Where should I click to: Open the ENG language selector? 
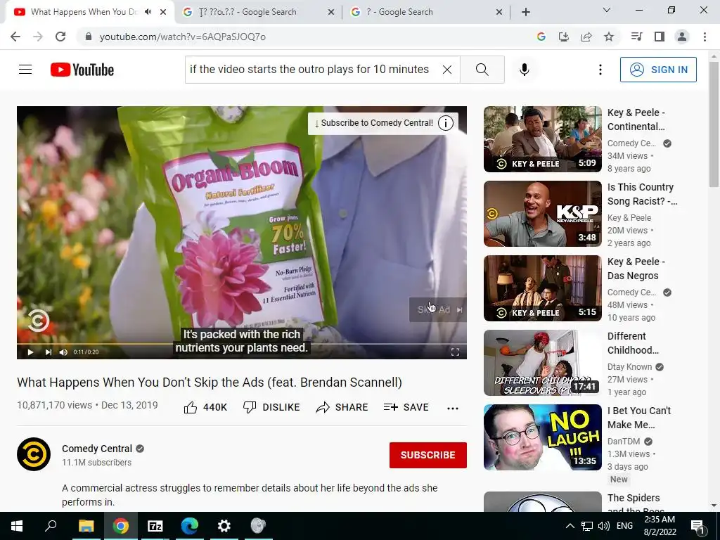pyautogui.click(x=624, y=526)
